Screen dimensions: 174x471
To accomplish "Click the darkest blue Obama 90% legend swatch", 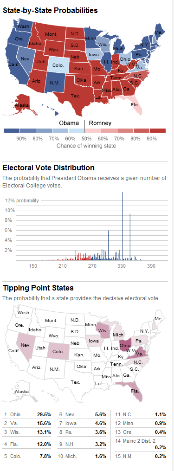I will (x=12, y=131).
